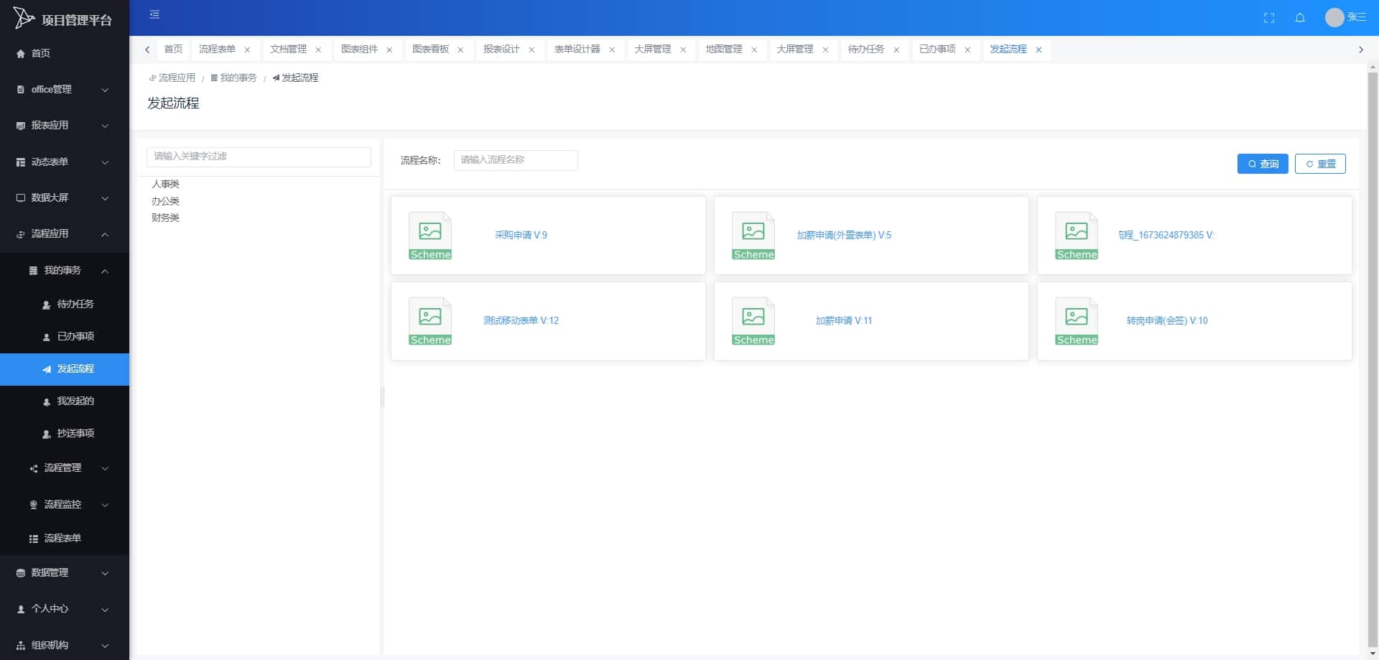
Task: Close the 图表组件 tab
Action: pyautogui.click(x=389, y=50)
